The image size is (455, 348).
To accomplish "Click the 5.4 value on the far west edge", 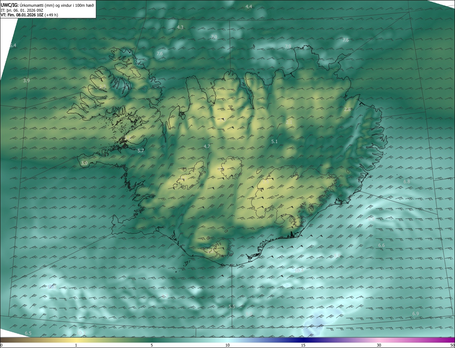I will tap(13, 46).
